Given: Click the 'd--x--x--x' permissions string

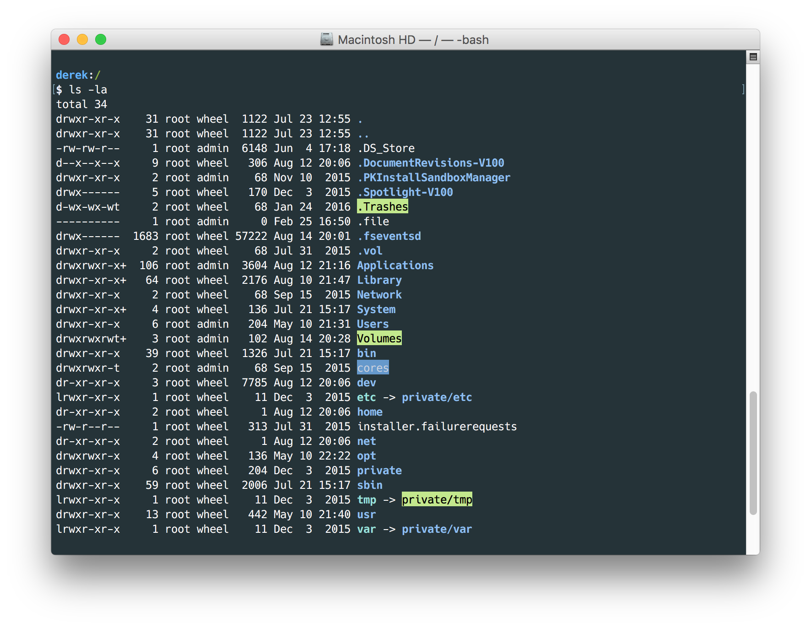Looking at the screenshot, I should coord(88,163).
